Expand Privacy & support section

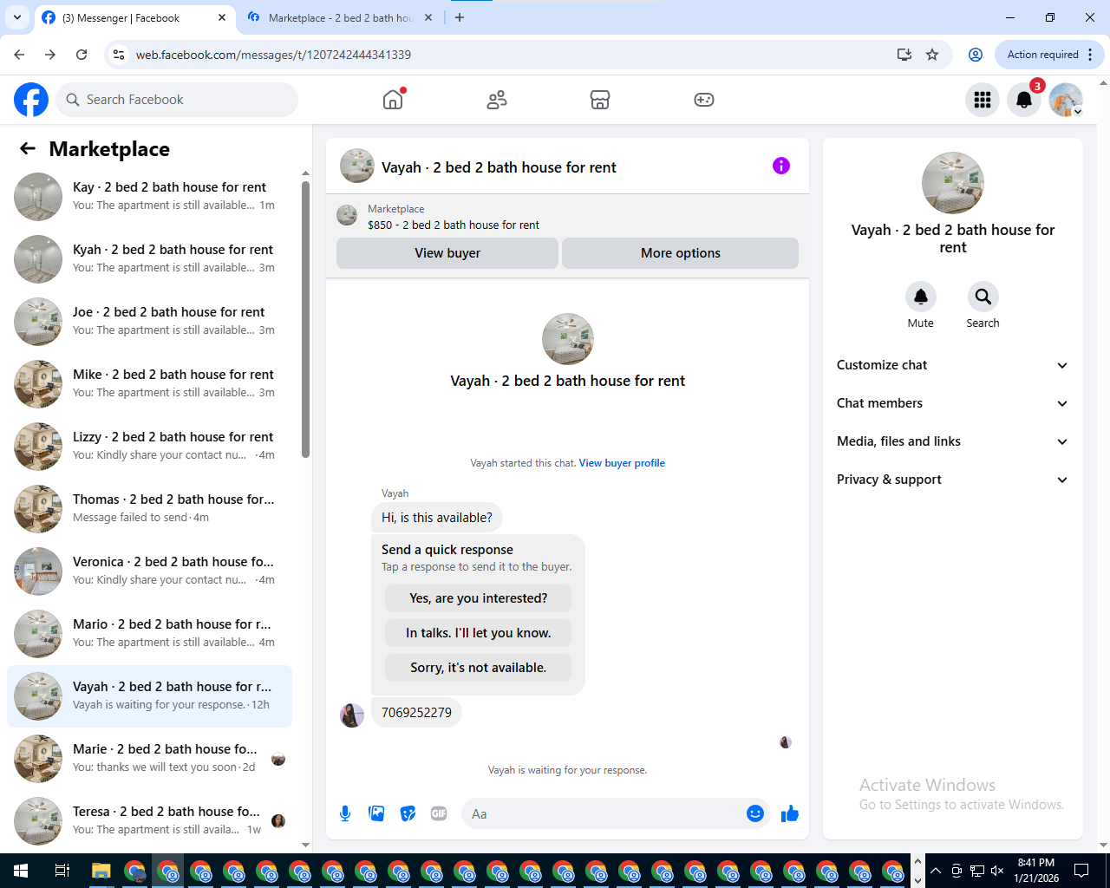(952, 480)
